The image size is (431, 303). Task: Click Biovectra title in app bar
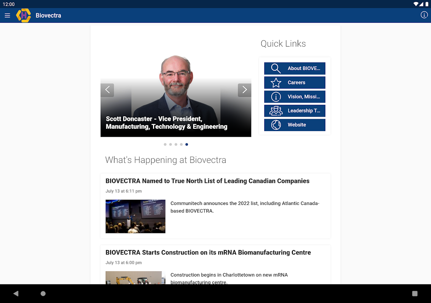[48, 16]
